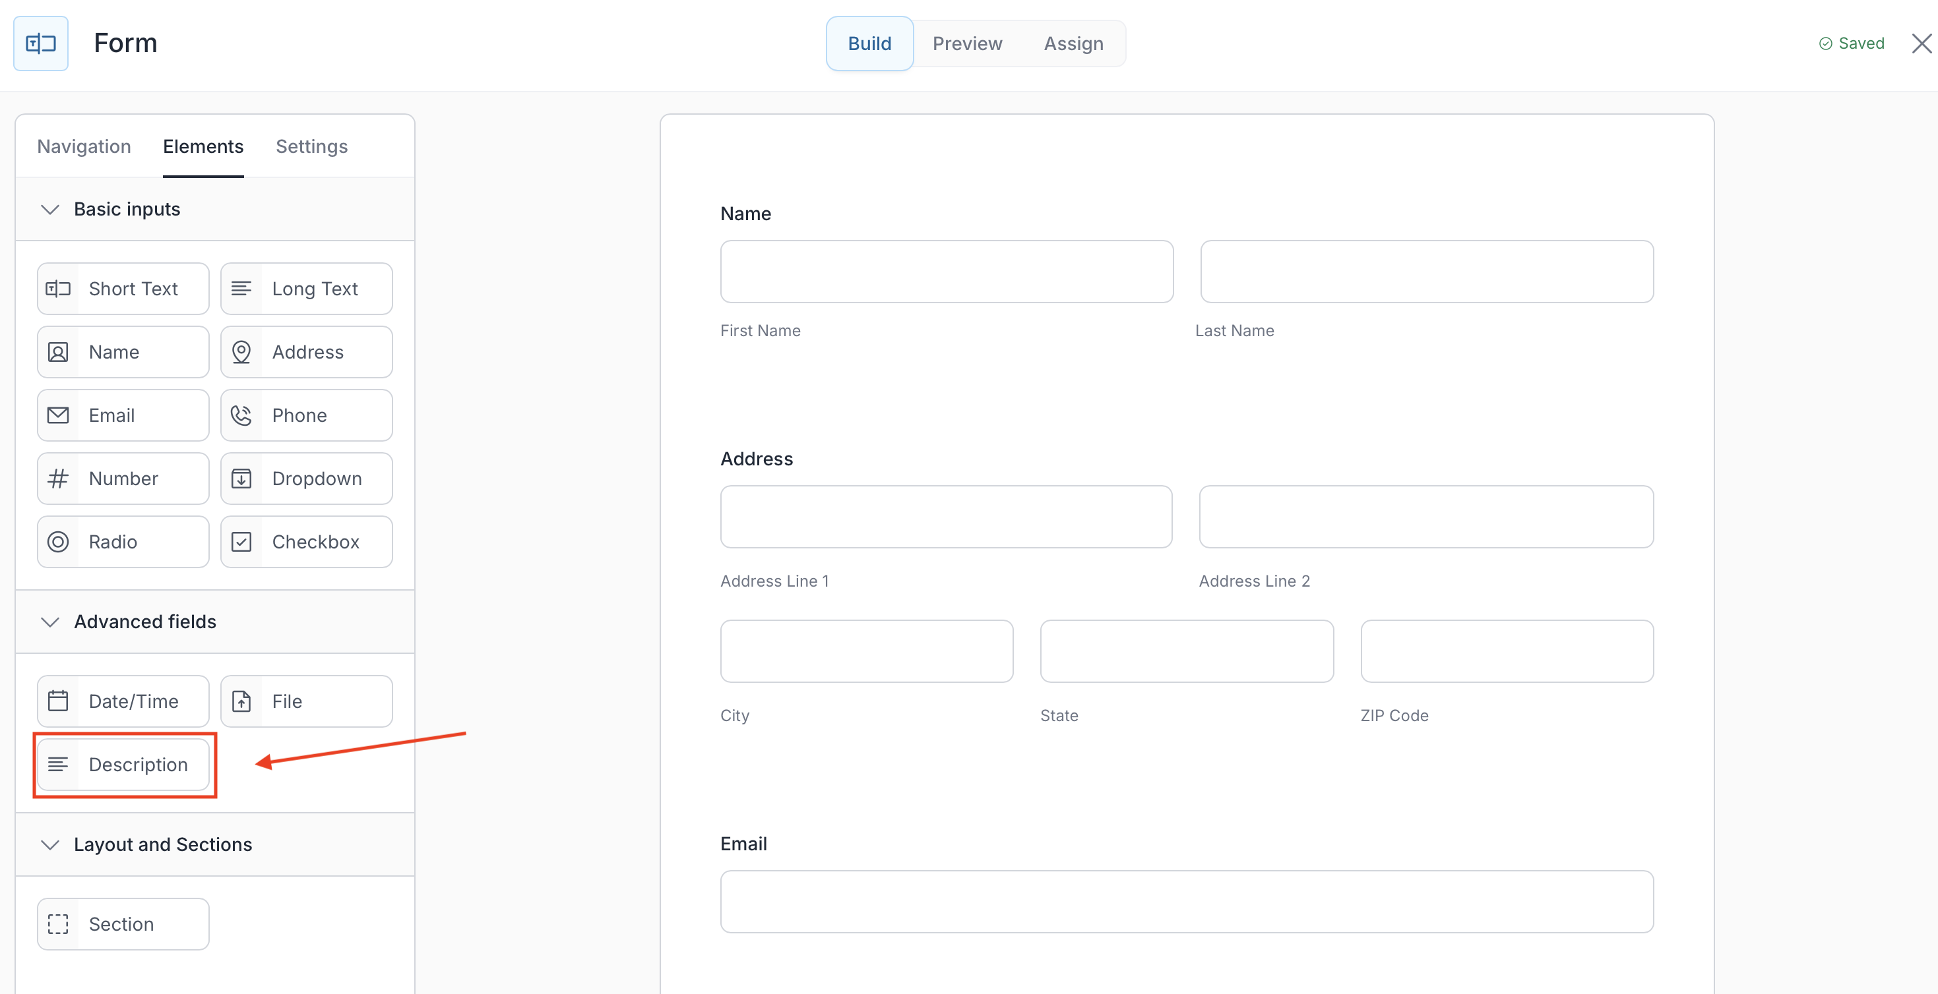Click the Saved checkmark status icon
Viewport: 1938px width, 994px height.
(1825, 44)
